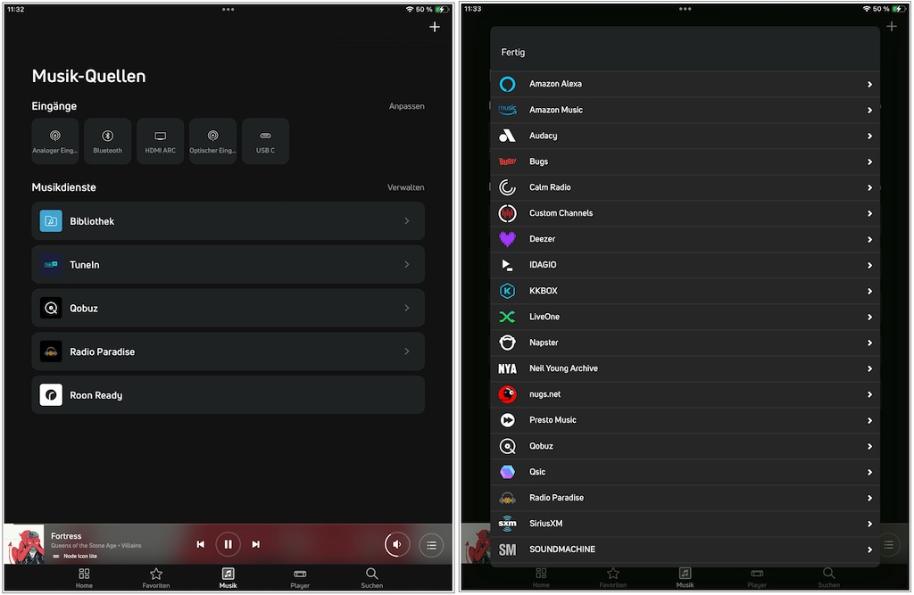This screenshot has height=595, width=914.
Task: Select the USB C input tile
Action: [x=265, y=141]
